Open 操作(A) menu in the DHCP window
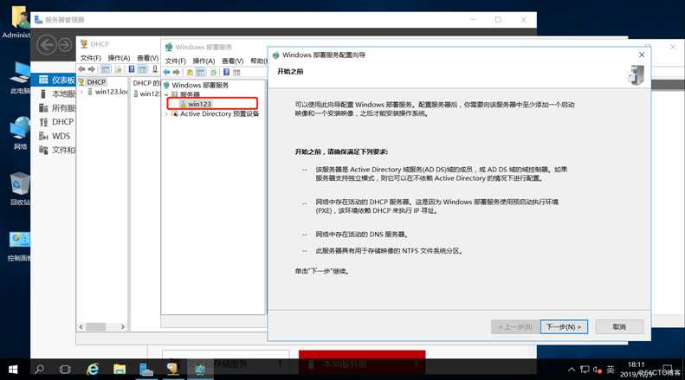This screenshot has width=685, height=380. click(x=119, y=58)
